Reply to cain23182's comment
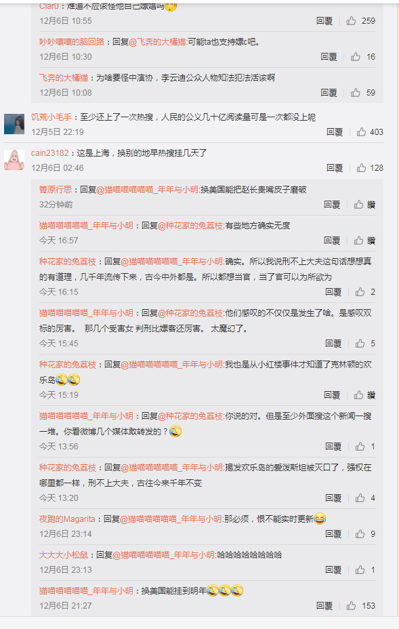 [x=335, y=167]
